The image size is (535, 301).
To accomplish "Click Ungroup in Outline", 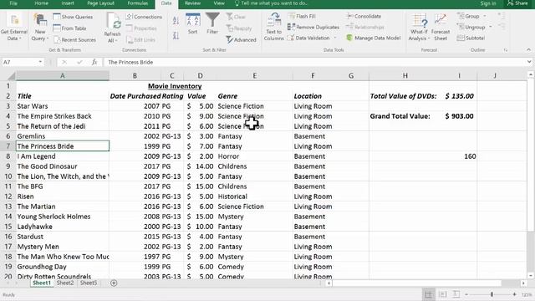I will [x=471, y=27].
